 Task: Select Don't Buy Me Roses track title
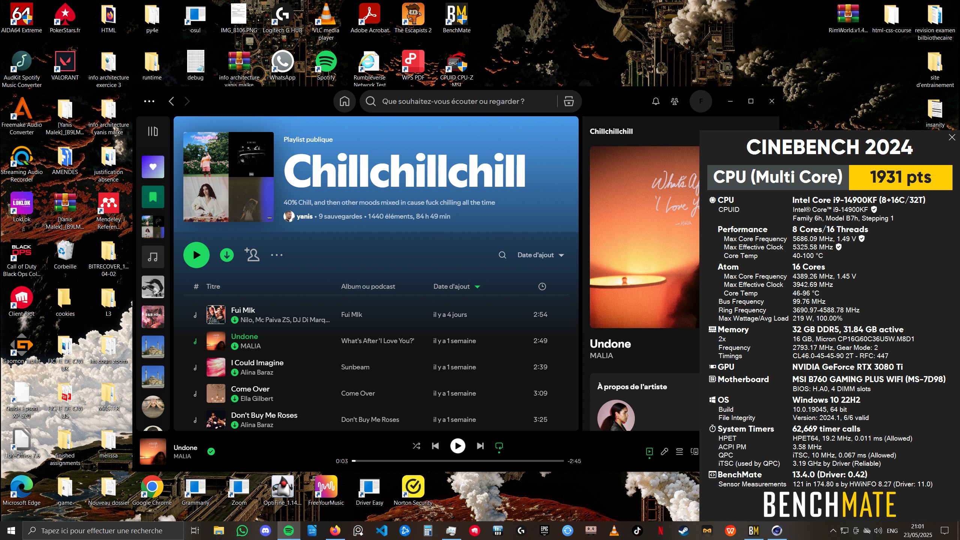pyautogui.click(x=264, y=415)
